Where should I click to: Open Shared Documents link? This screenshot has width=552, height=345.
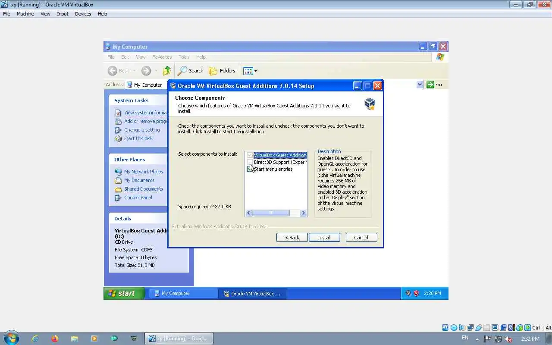(144, 189)
